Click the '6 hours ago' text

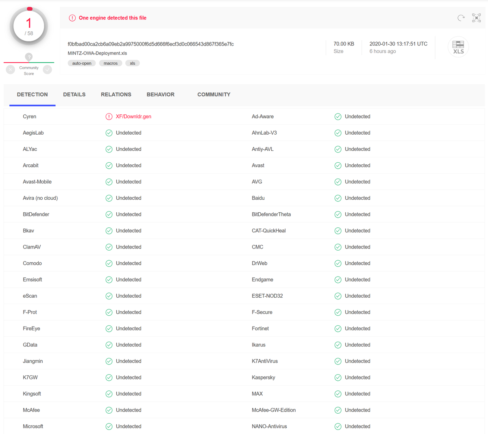point(383,51)
